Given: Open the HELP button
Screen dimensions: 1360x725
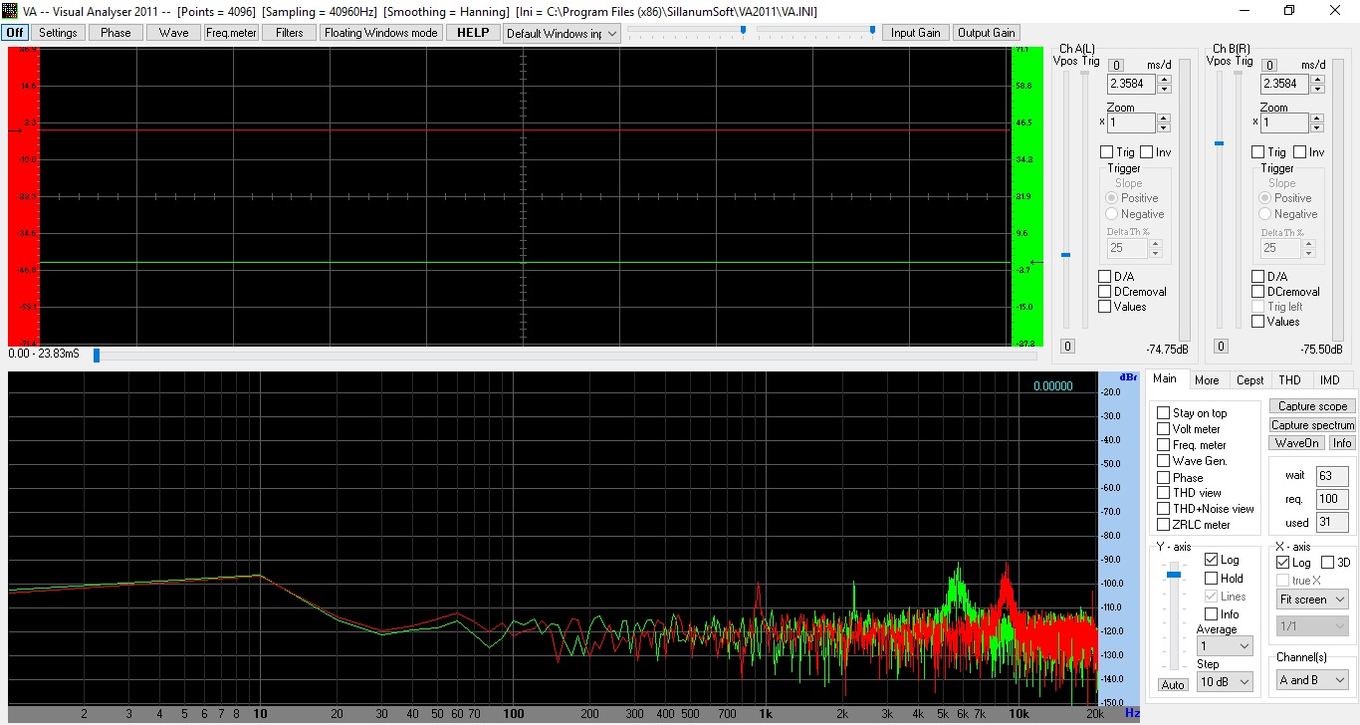Looking at the screenshot, I should [473, 33].
